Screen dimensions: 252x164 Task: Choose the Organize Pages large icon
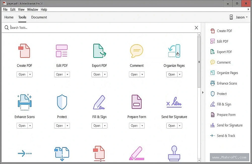(x=174, y=51)
